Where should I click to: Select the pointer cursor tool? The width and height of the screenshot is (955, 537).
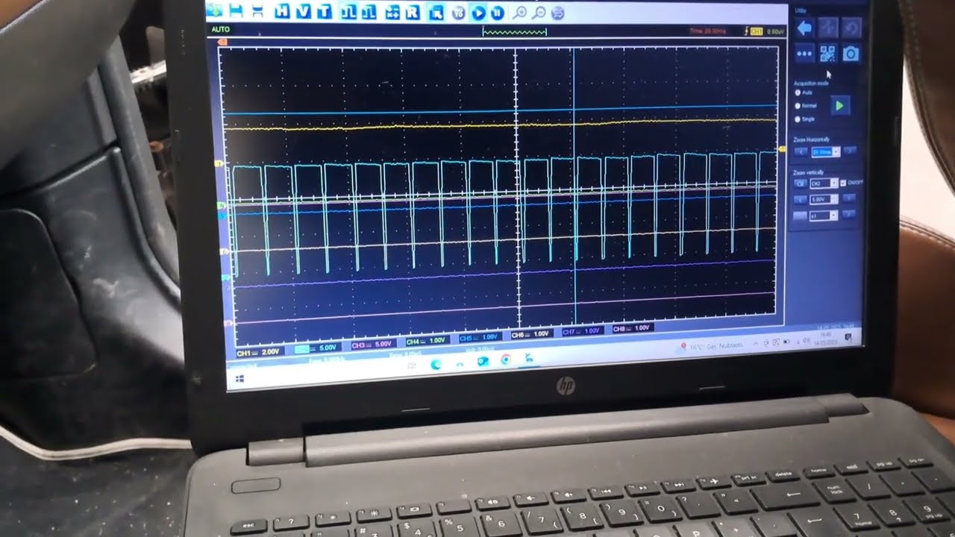(x=436, y=13)
